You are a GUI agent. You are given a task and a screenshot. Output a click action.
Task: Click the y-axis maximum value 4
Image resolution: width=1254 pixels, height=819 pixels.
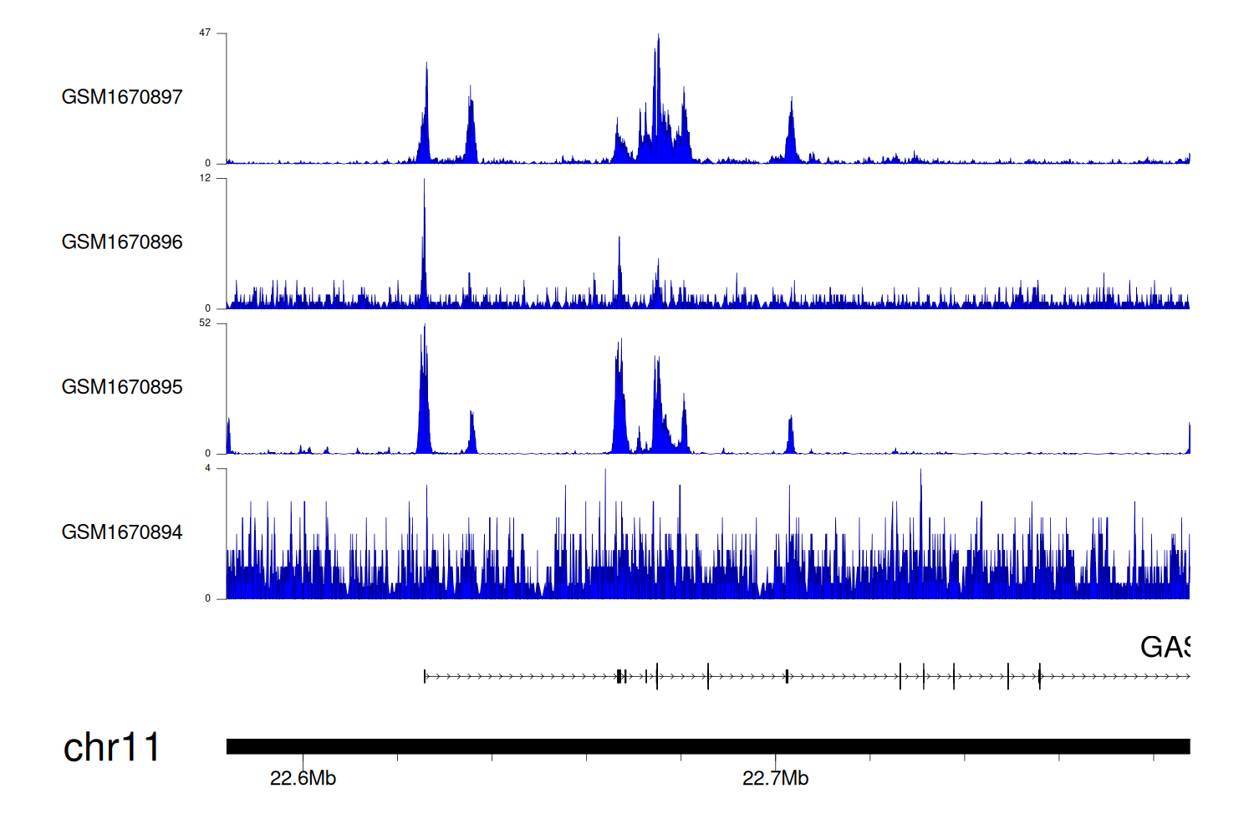click(x=207, y=469)
